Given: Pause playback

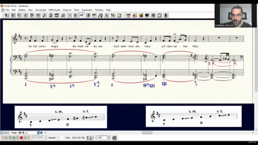Looking at the screenshot, I should [18, 138].
